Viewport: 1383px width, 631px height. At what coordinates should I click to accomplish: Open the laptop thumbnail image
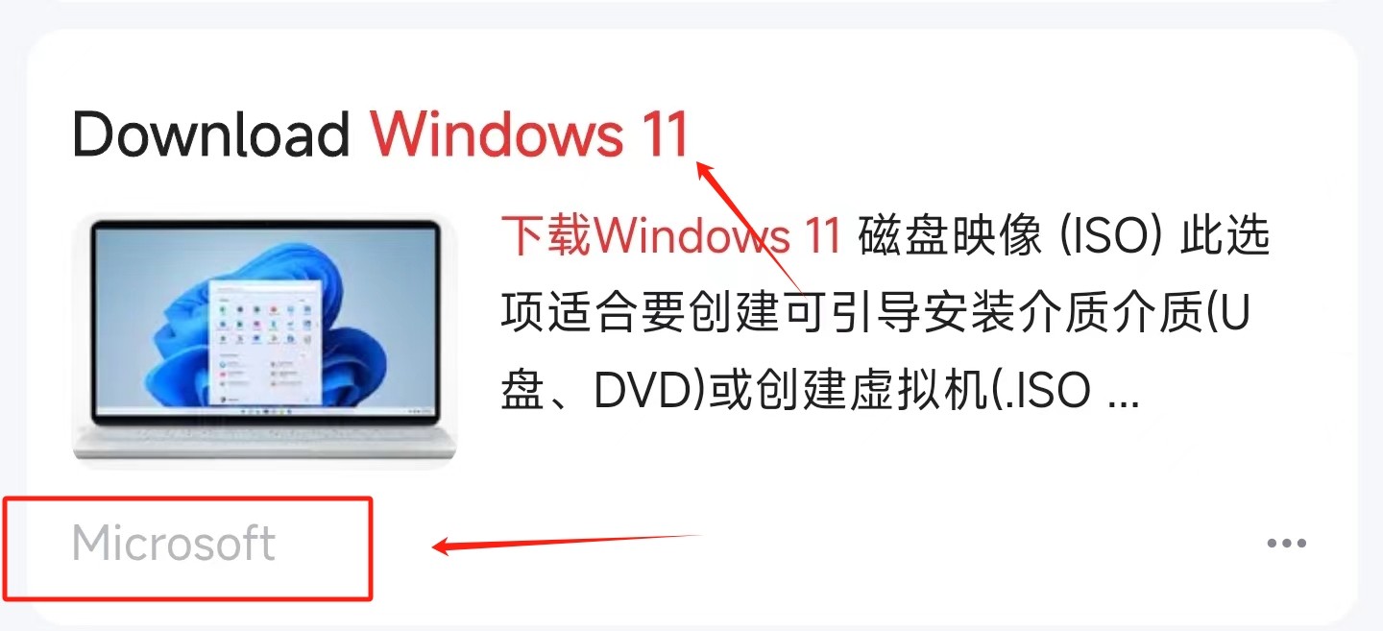point(265,341)
